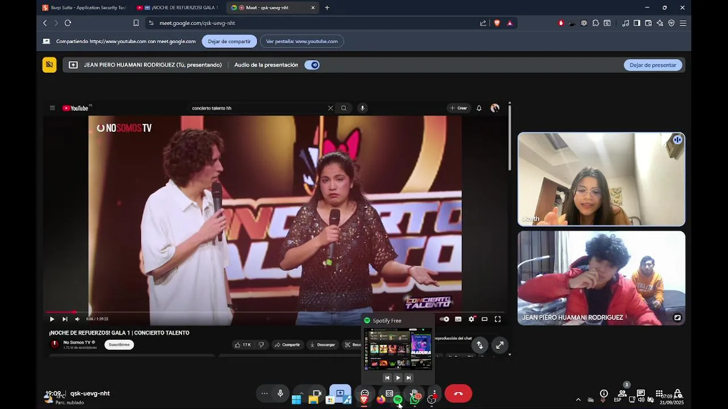Click the address bar URL
The width and height of the screenshot is (728, 409).
tap(197, 23)
